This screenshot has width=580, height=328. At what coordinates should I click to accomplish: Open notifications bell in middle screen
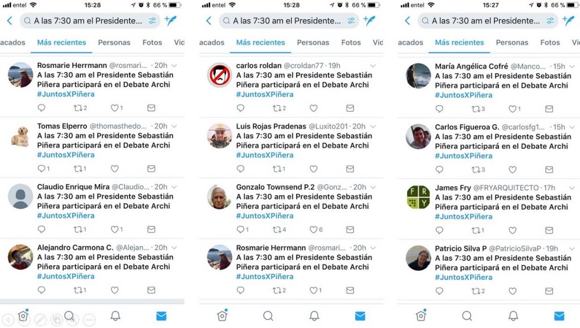314,316
